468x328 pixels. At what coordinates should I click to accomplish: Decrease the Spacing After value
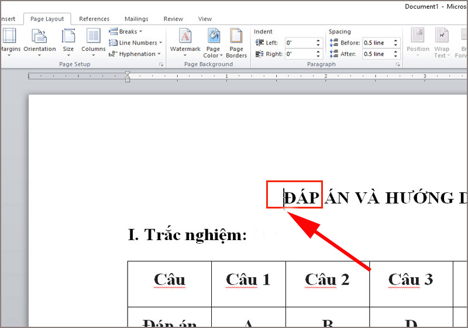click(x=395, y=56)
